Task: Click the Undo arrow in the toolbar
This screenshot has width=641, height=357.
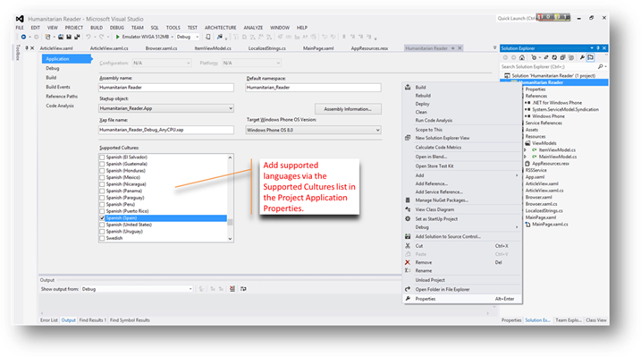Action: click(89, 37)
